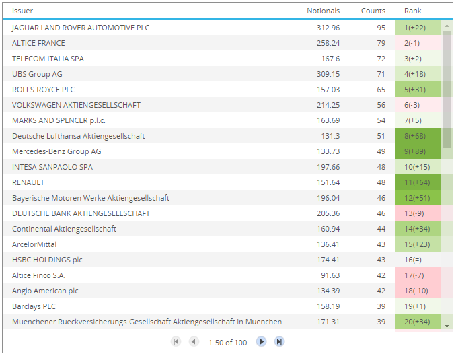The image size is (456, 356).
Task: Select the Altice Finco S.A. issuer
Action: pos(39,275)
